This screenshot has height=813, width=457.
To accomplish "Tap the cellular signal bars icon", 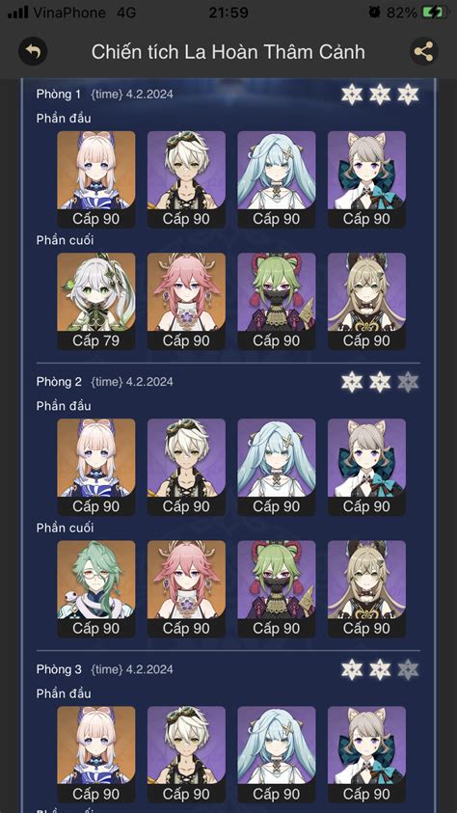I will tap(18, 13).
